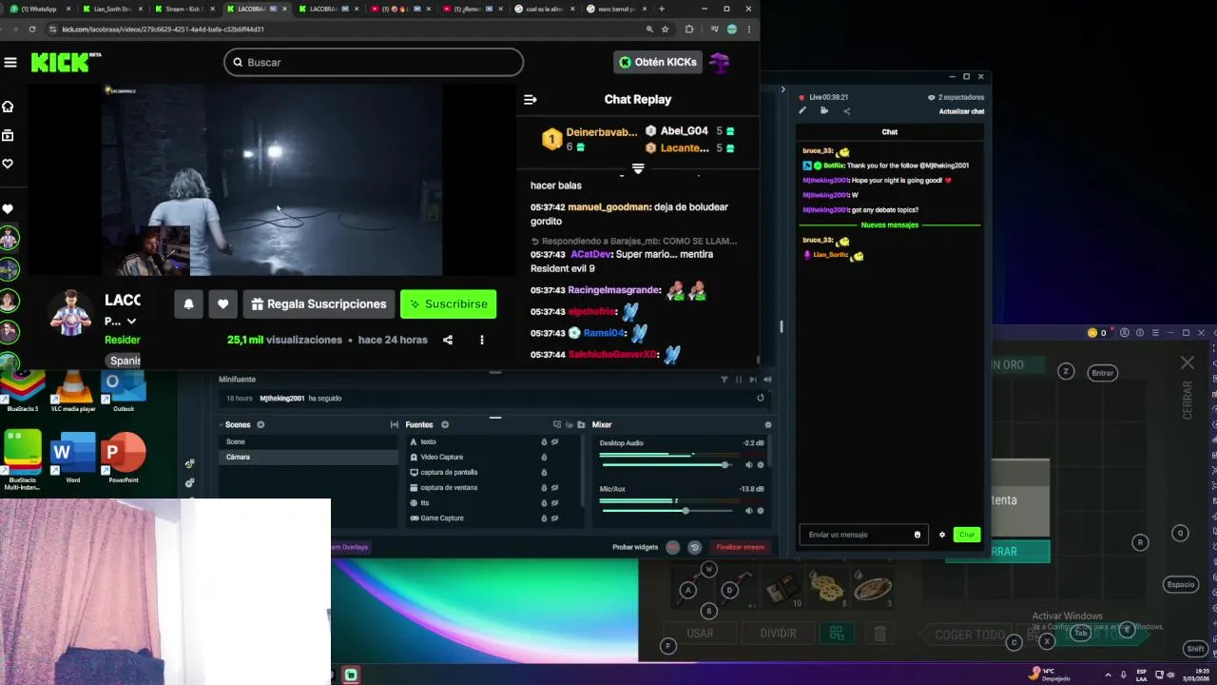Click the share icon in stream chat window

pos(847,111)
